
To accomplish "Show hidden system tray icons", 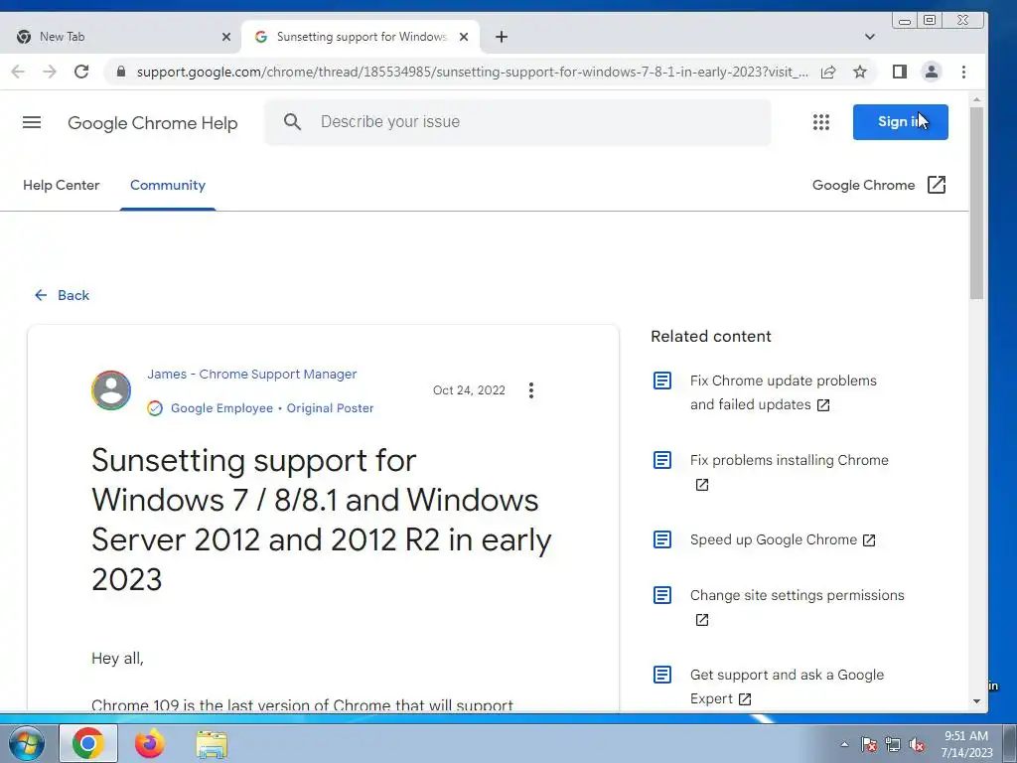I will pos(844,744).
